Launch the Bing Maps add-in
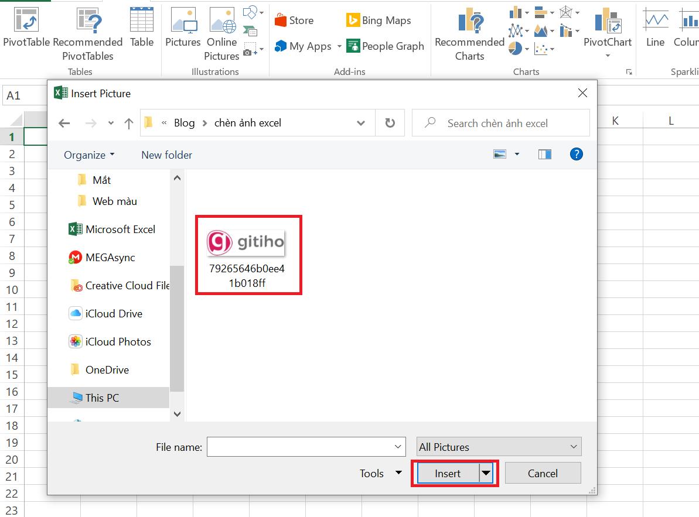 tap(378, 19)
